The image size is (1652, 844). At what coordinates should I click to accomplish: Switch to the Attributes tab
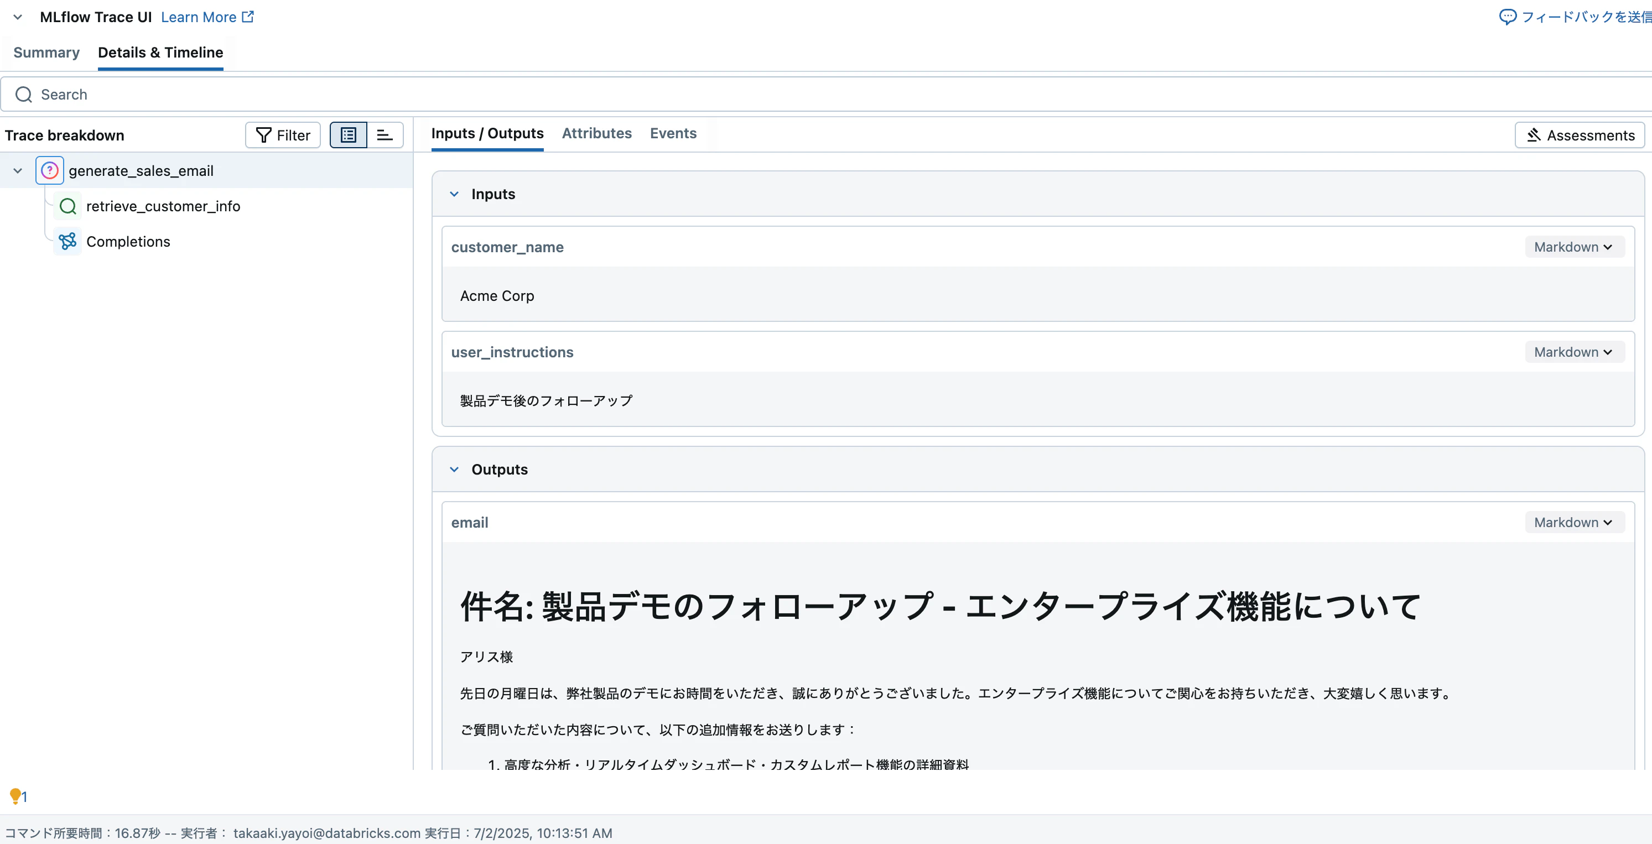point(597,133)
